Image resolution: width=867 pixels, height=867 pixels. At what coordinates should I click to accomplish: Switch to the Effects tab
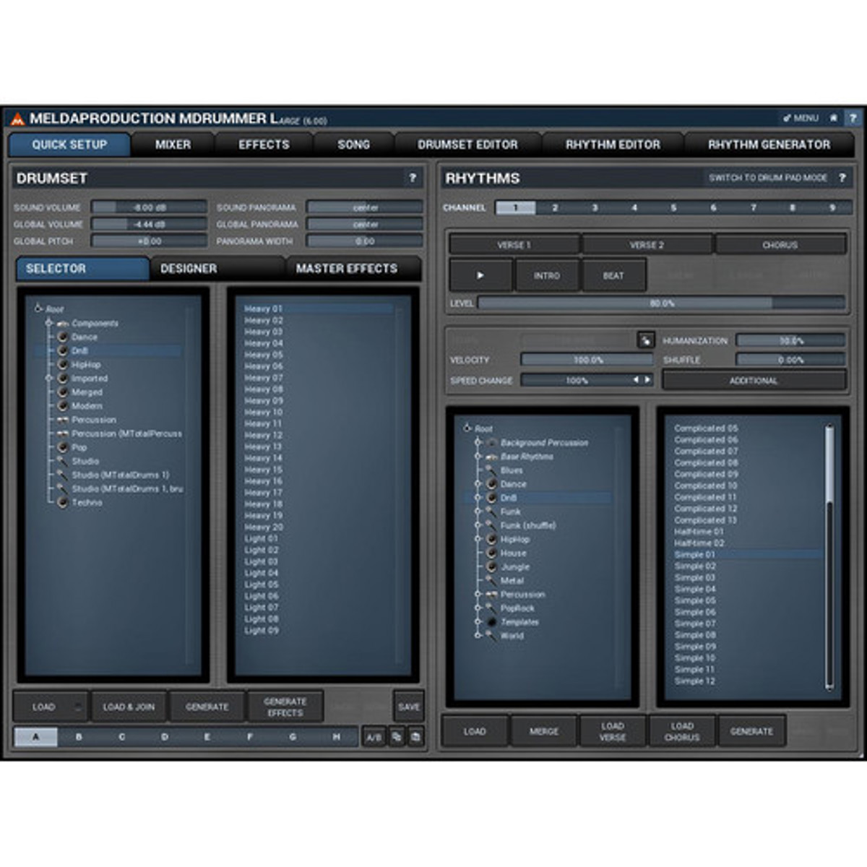[x=264, y=144]
